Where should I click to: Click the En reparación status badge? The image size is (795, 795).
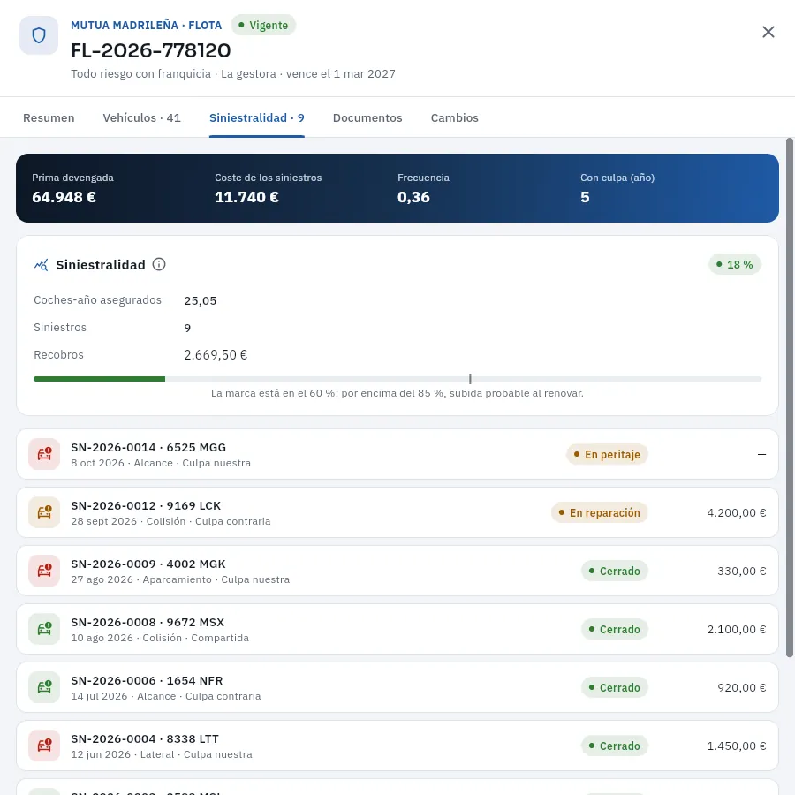(599, 512)
